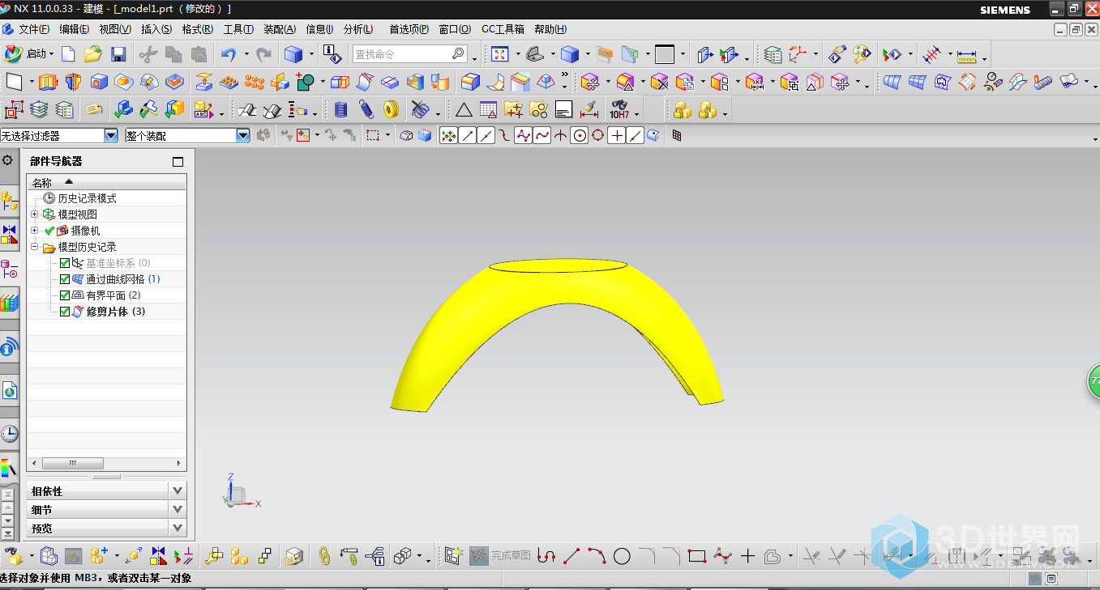This screenshot has width=1100, height=590.
Task: Click the triangle icon in third toolbar
Action: [x=464, y=109]
